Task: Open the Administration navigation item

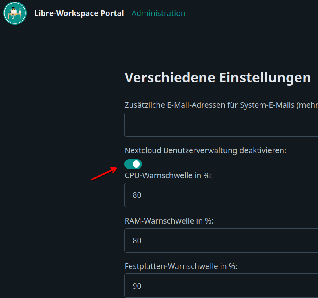Action: pyautogui.click(x=158, y=13)
